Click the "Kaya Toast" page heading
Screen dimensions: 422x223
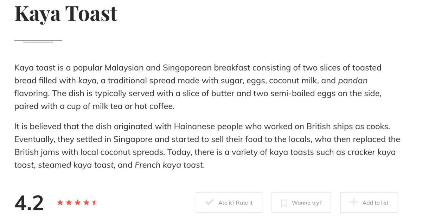tap(66, 13)
